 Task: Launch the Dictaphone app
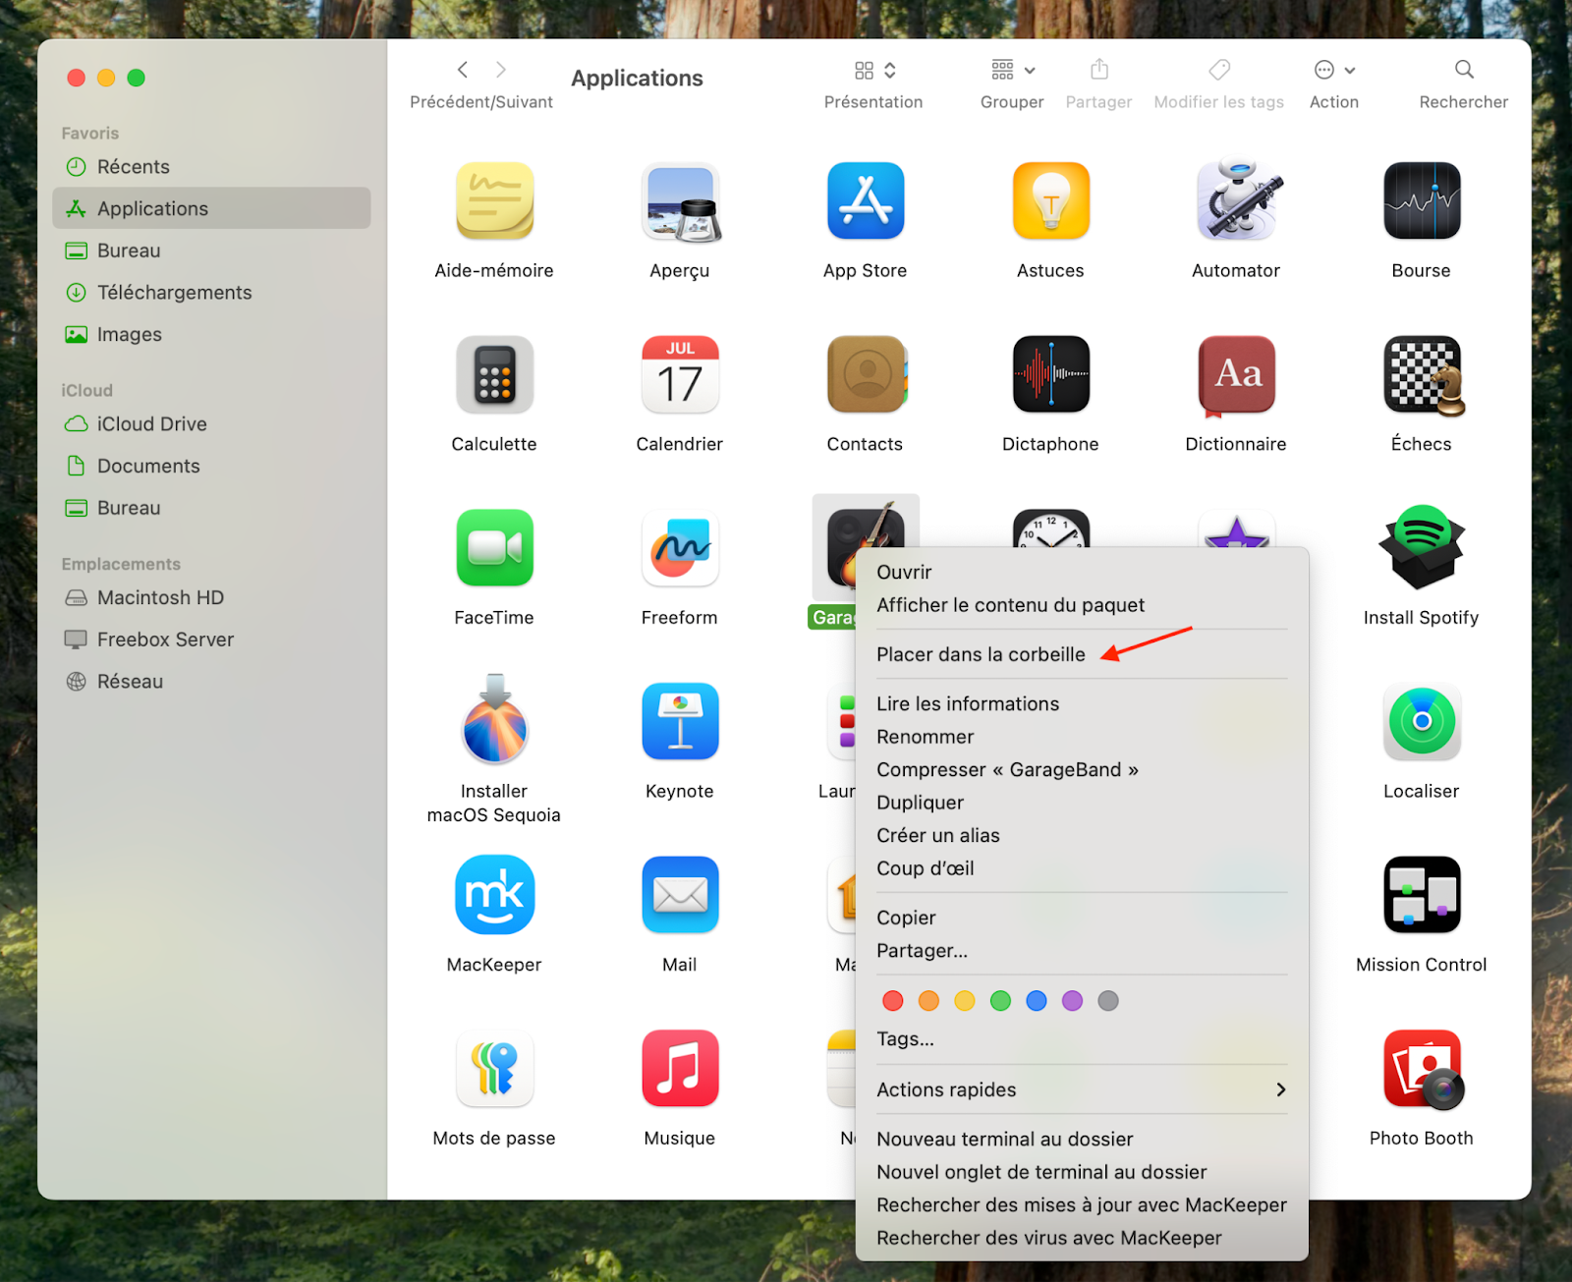[1049, 374]
